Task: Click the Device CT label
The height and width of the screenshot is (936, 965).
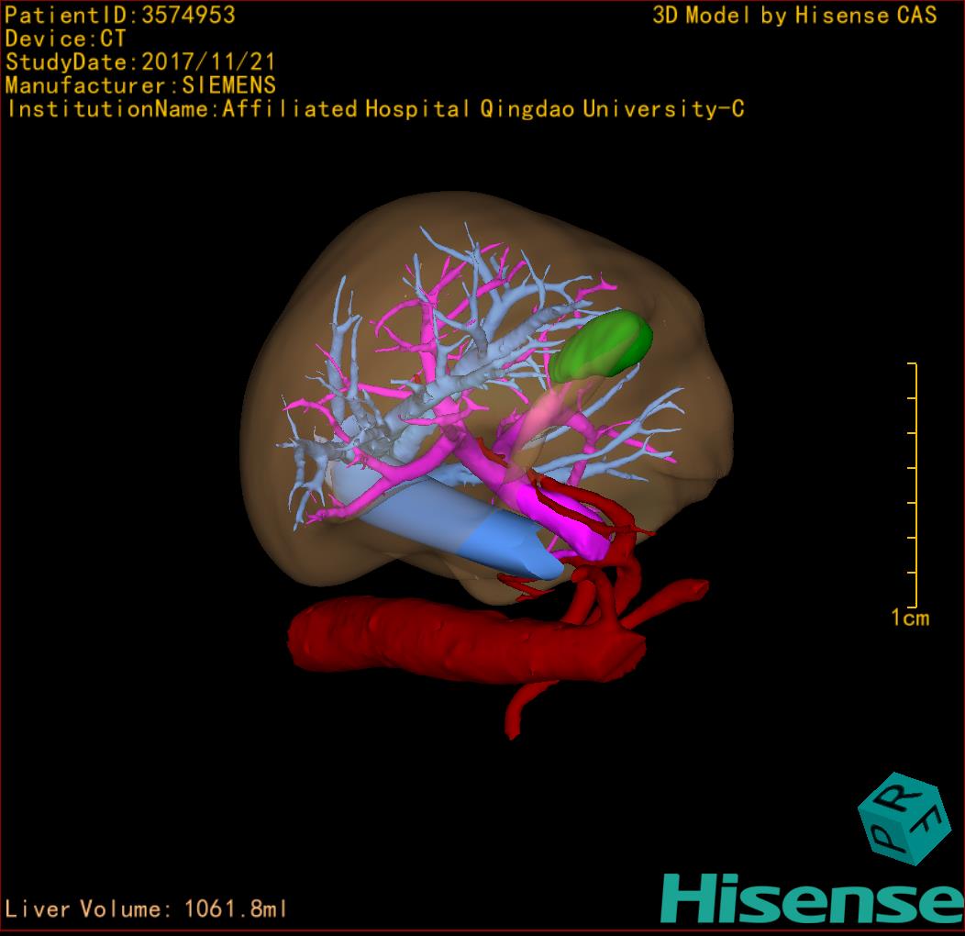Action: pyautogui.click(x=65, y=39)
